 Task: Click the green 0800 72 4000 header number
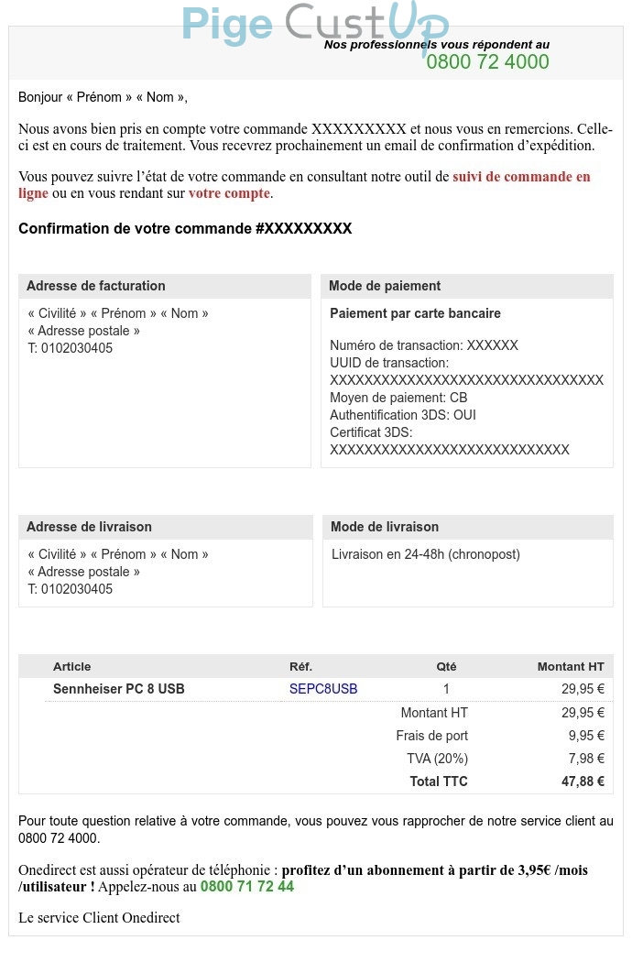click(487, 62)
